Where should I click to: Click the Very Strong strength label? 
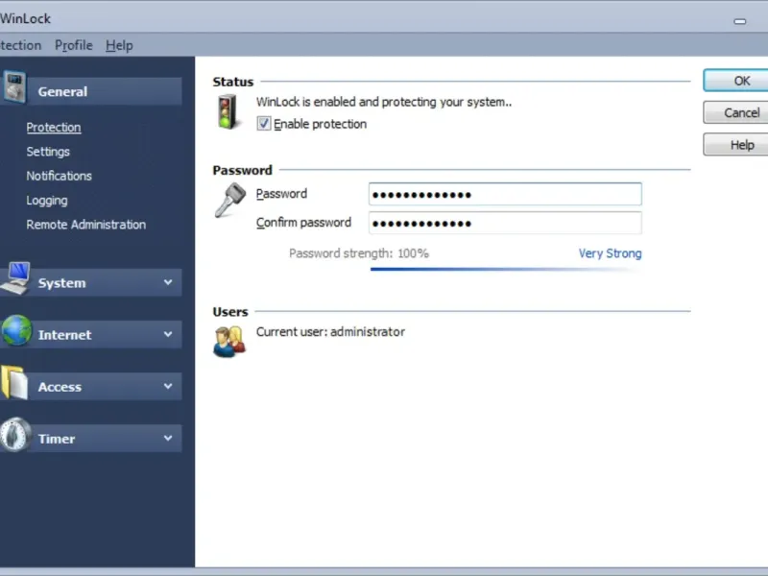[x=610, y=253]
